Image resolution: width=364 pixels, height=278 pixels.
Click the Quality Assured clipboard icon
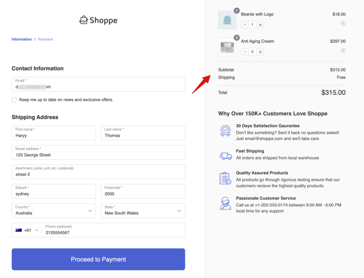225,178
